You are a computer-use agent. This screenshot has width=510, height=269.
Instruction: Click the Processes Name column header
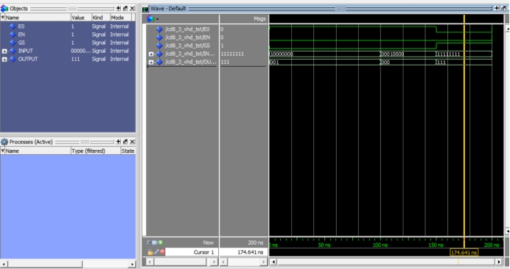(x=38, y=151)
